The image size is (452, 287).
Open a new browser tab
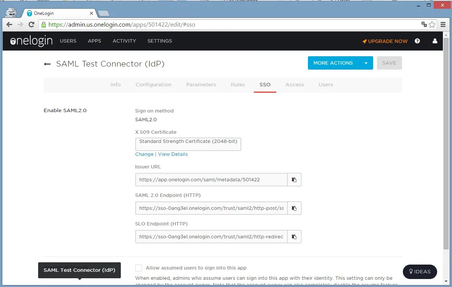click(104, 13)
